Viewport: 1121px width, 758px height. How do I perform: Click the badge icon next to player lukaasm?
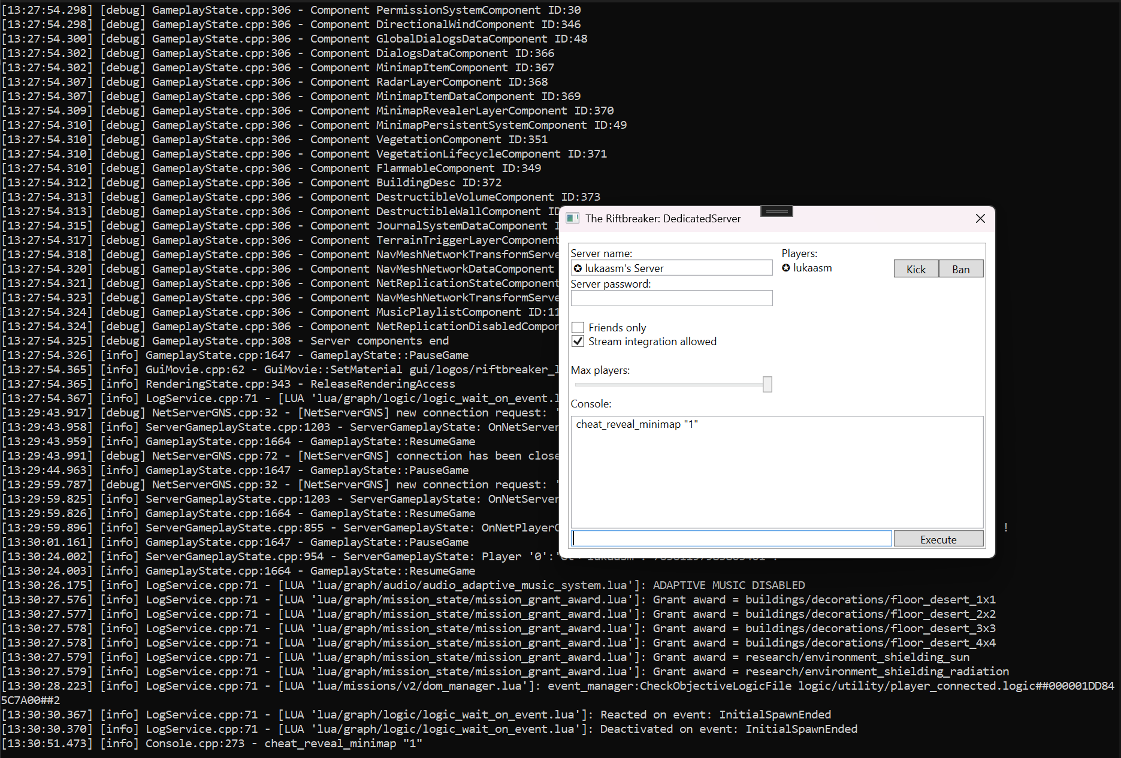[x=786, y=268]
